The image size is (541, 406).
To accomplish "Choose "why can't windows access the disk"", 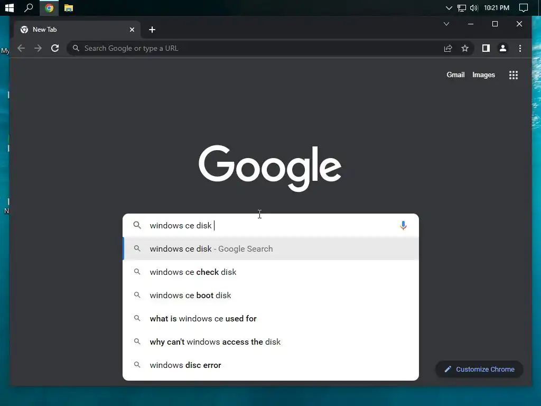I will [x=271, y=342].
